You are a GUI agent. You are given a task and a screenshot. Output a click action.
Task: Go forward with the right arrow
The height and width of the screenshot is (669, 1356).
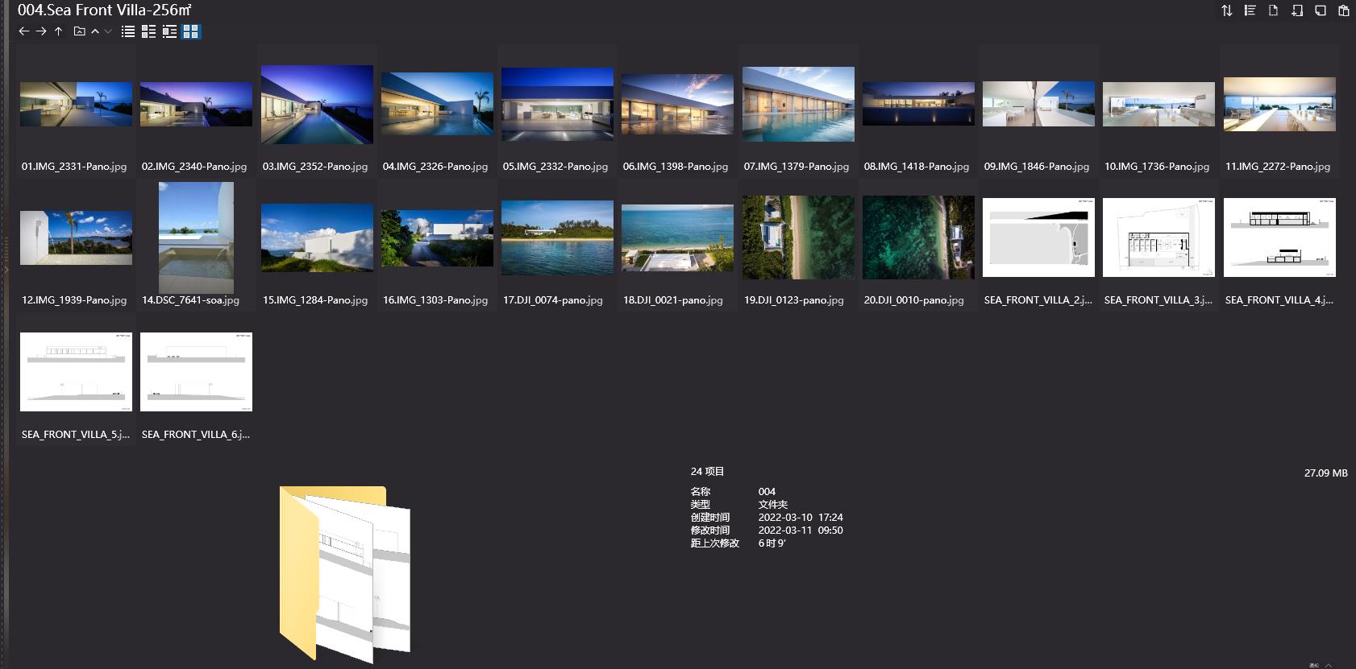[x=41, y=31]
